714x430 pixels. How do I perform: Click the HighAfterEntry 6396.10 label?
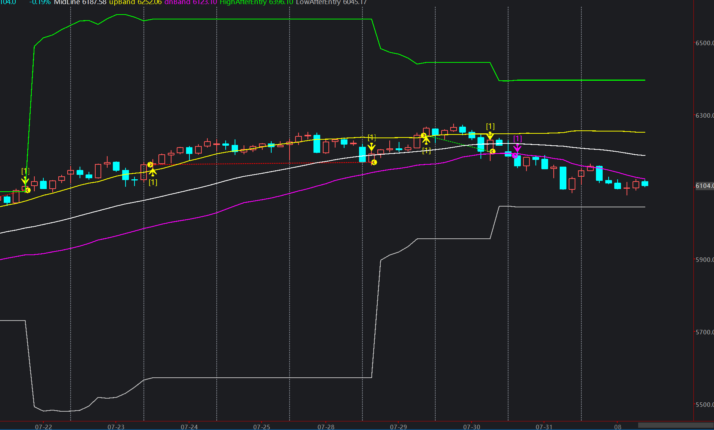point(256,2)
